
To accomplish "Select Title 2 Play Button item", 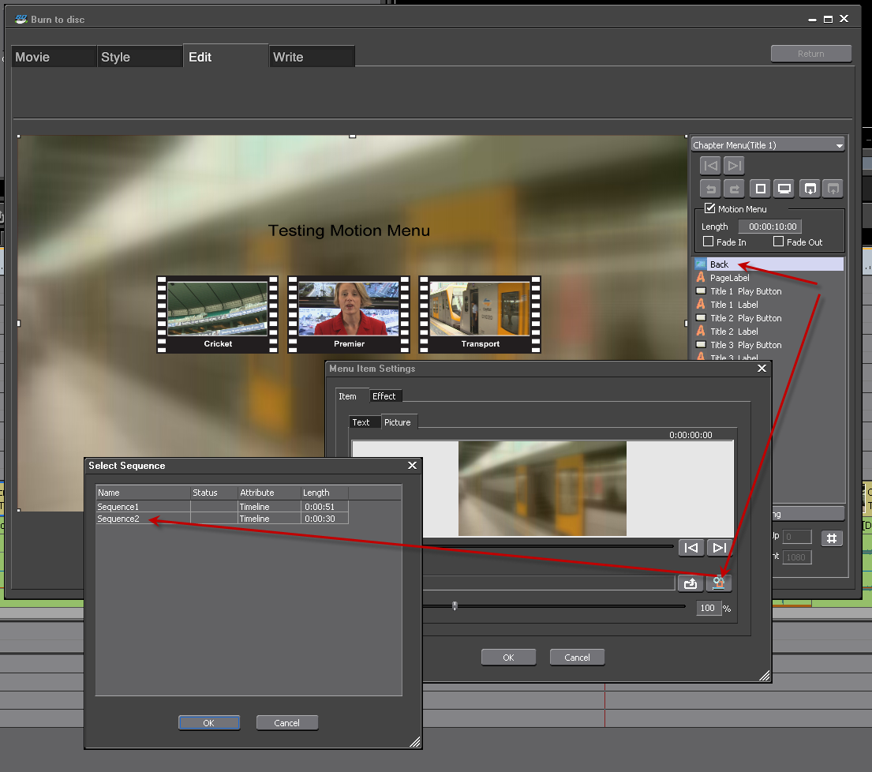I will pos(769,317).
